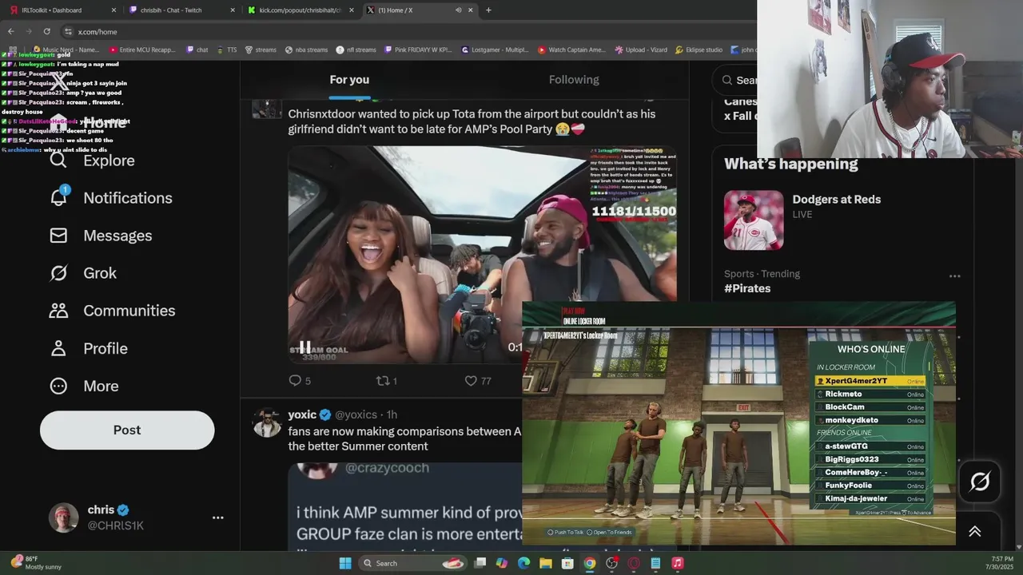The height and width of the screenshot is (575, 1023).
Task: Open the weather widget showing 86°F
Action: [x=38, y=563]
